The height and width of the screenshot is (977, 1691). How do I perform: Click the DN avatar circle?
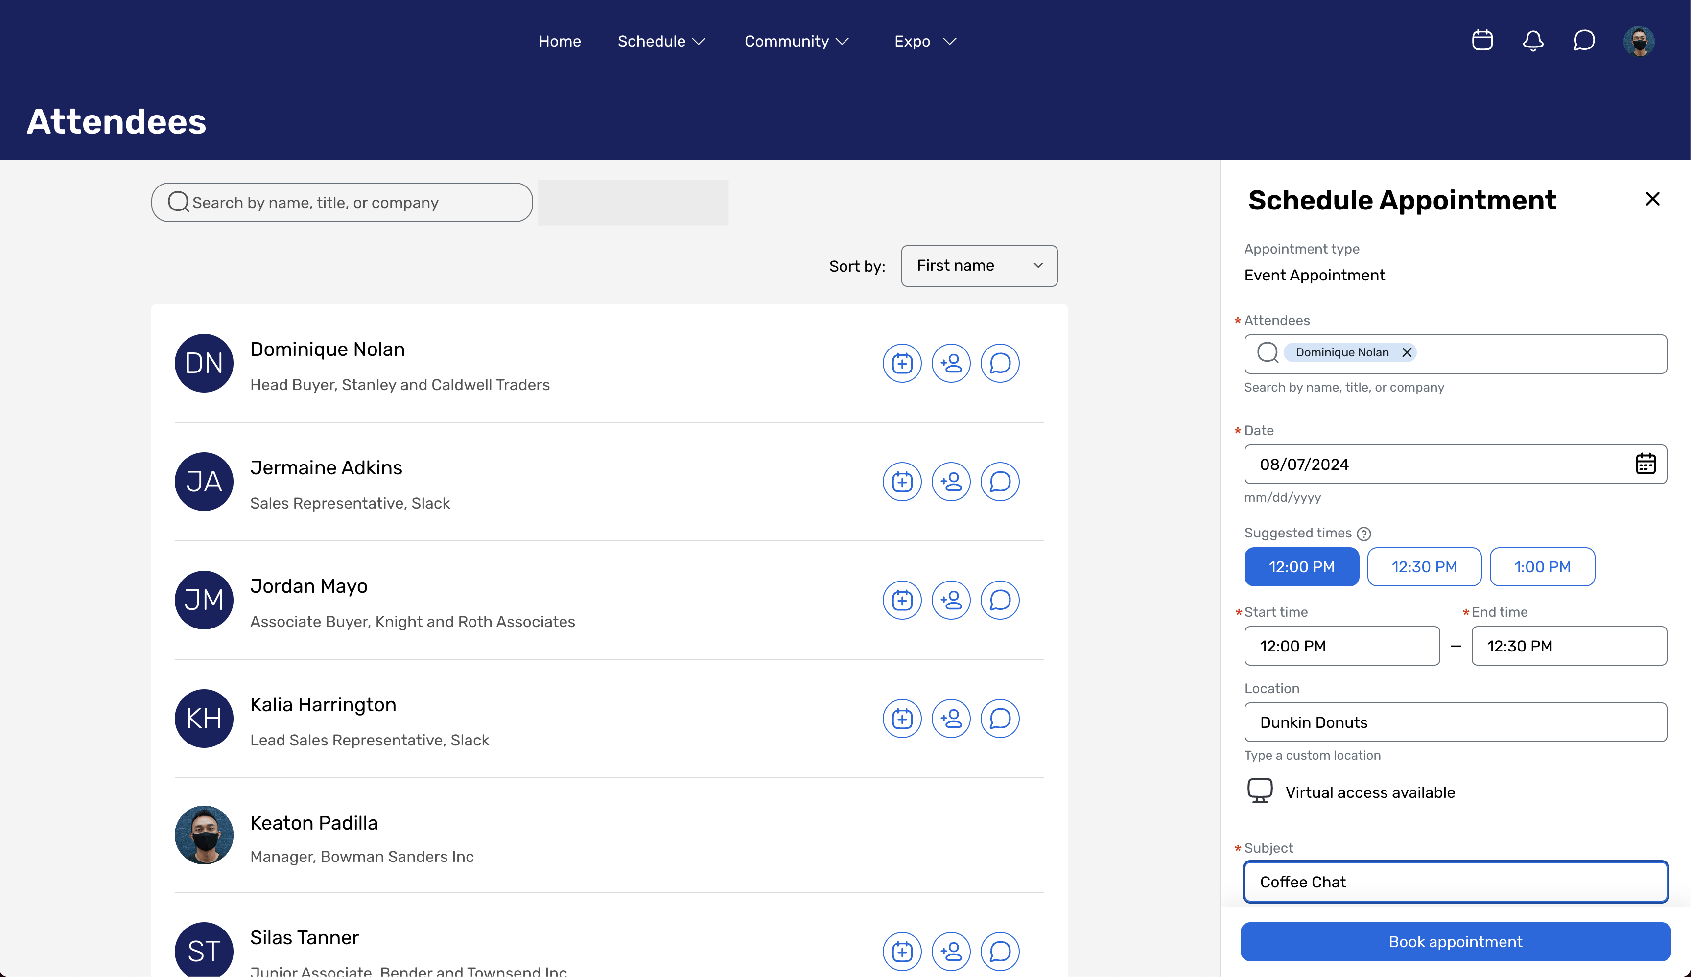(204, 363)
